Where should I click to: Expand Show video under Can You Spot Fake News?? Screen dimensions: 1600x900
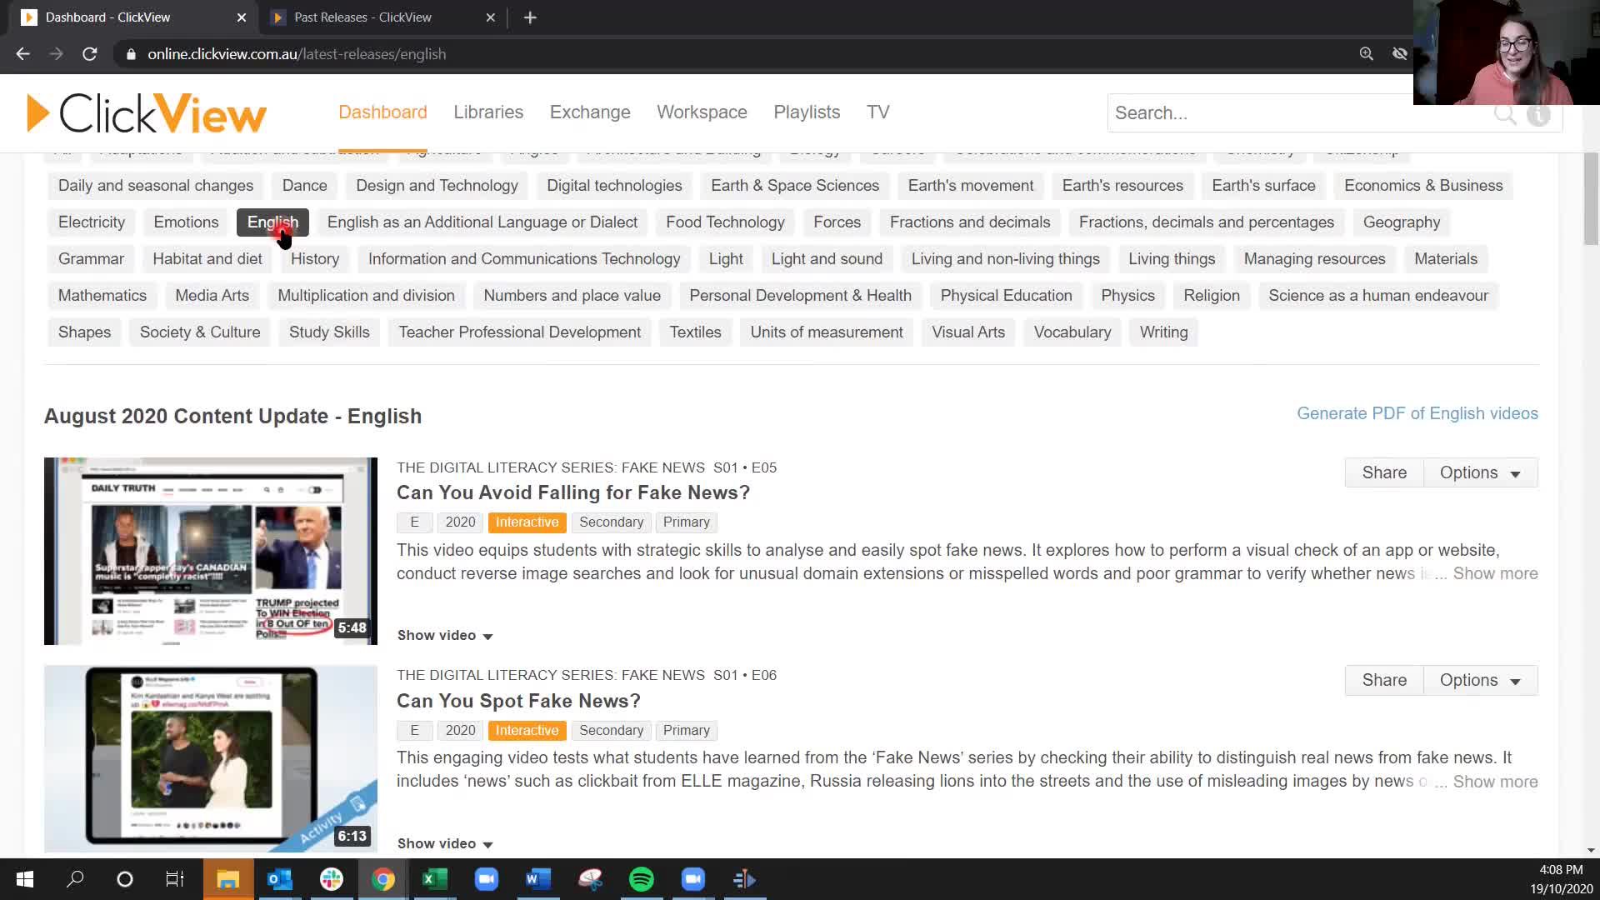[x=443, y=843]
